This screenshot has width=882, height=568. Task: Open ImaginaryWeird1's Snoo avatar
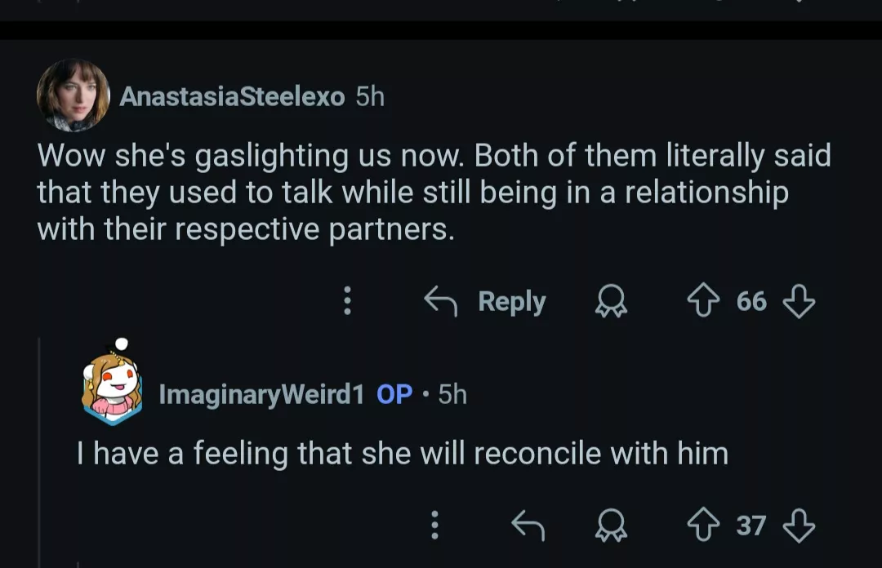[112, 386]
